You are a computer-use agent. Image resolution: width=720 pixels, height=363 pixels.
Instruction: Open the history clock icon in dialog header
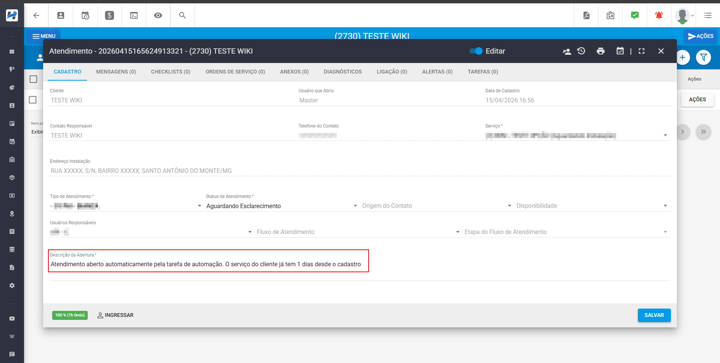pos(581,51)
